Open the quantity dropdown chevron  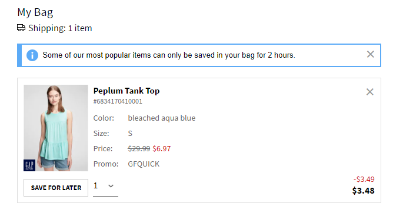pos(111,186)
